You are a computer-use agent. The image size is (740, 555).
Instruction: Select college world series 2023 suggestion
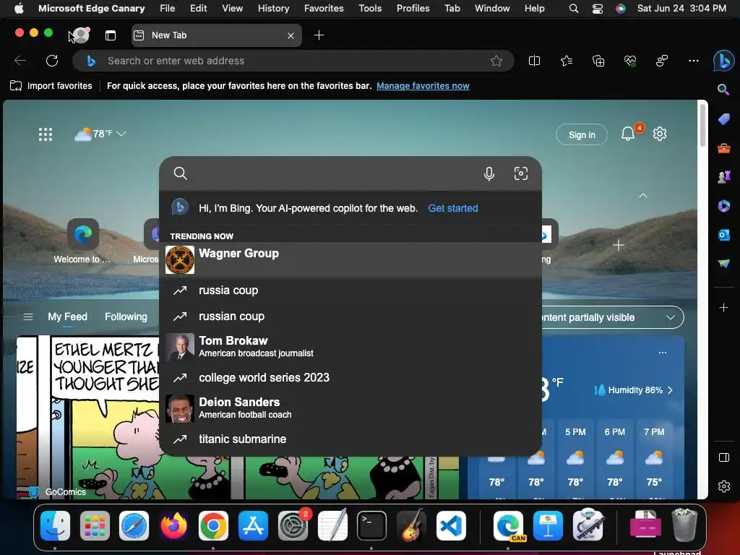350,377
